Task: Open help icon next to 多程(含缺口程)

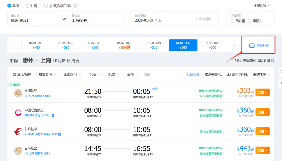Action: pos(75,6)
